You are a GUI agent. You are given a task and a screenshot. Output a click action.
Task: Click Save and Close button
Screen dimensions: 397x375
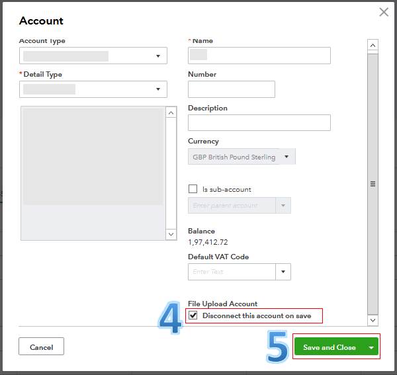pyautogui.click(x=329, y=347)
